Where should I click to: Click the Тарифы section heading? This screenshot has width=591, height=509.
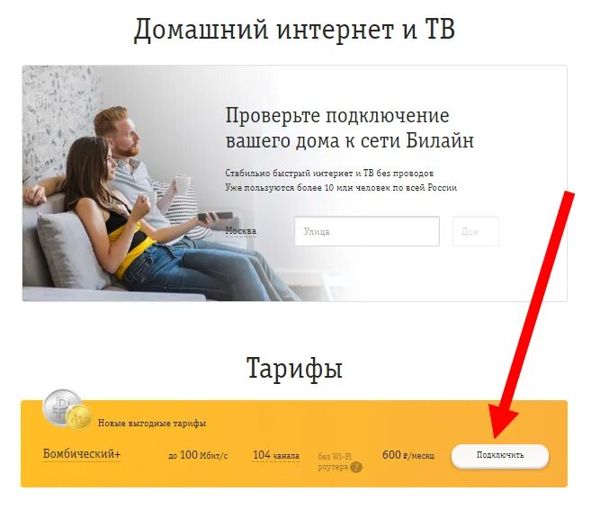click(x=294, y=368)
